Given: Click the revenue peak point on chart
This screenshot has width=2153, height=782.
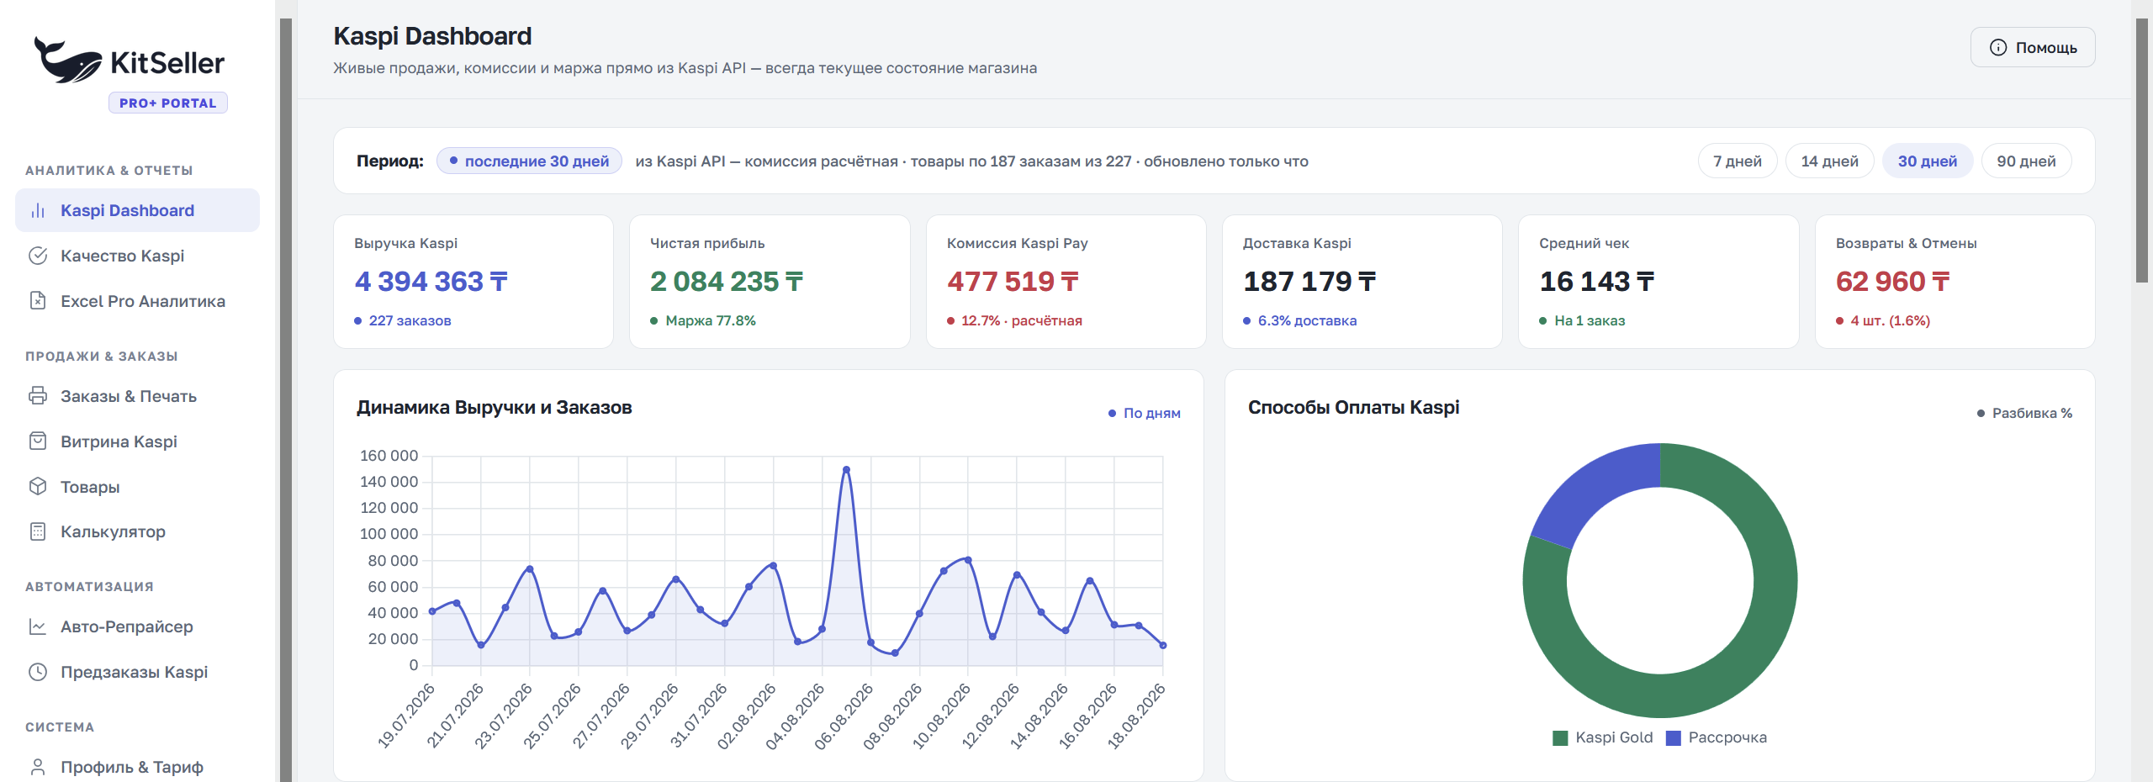Looking at the screenshot, I should click(x=846, y=469).
